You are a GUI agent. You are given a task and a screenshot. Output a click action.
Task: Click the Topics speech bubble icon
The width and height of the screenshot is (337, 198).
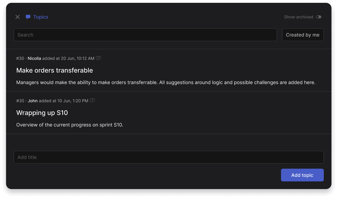click(28, 17)
